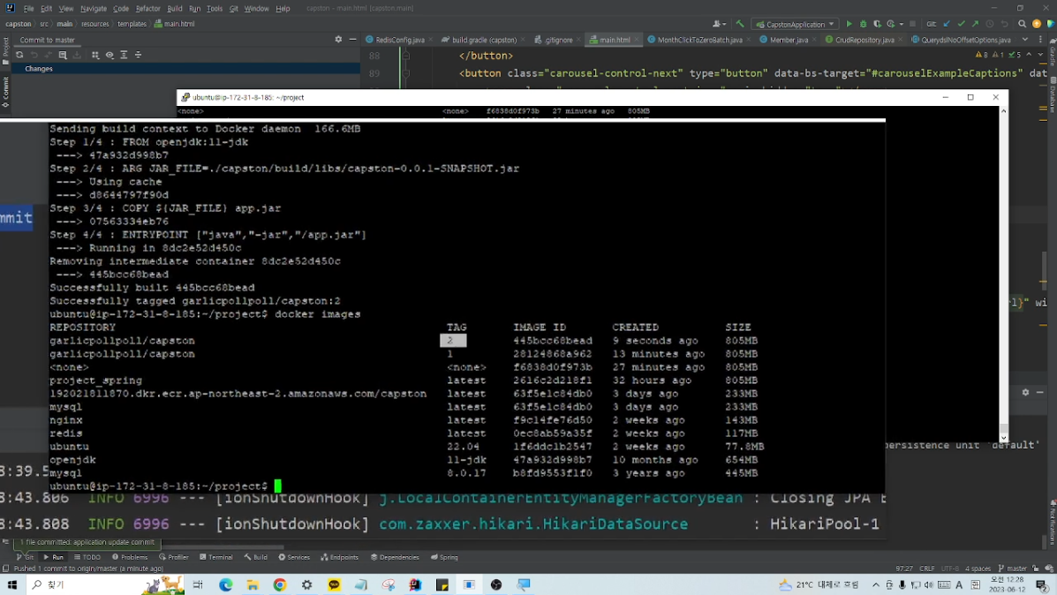Change 4 spaces indent setting
This screenshot has width=1057, height=595.
click(x=978, y=568)
